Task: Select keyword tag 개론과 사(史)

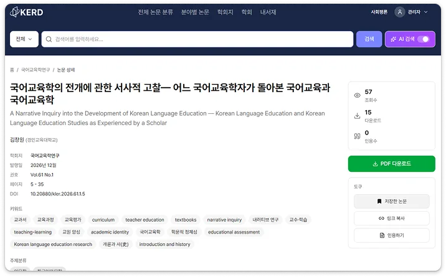Action: (x=116, y=245)
